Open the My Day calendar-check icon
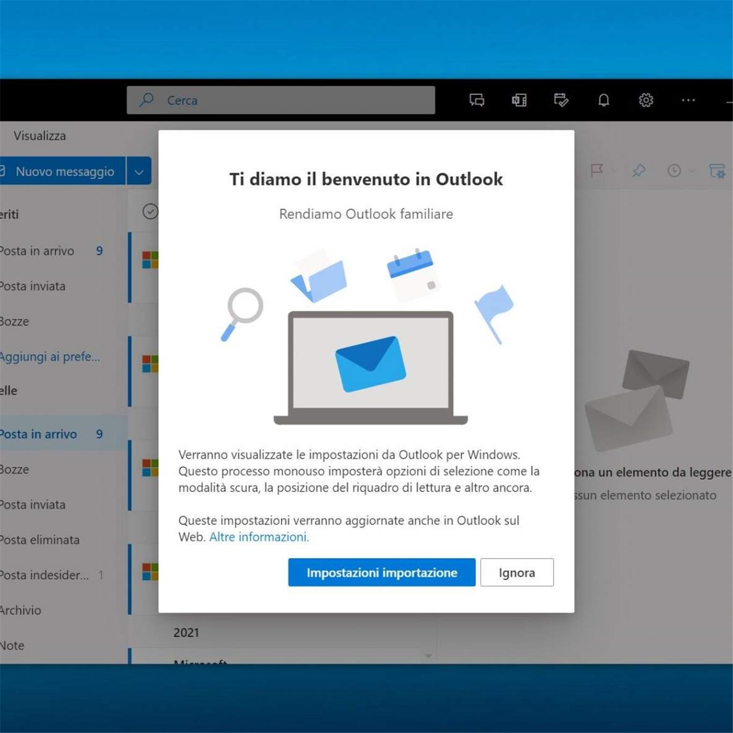The width and height of the screenshot is (733, 733). (x=561, y=100)
